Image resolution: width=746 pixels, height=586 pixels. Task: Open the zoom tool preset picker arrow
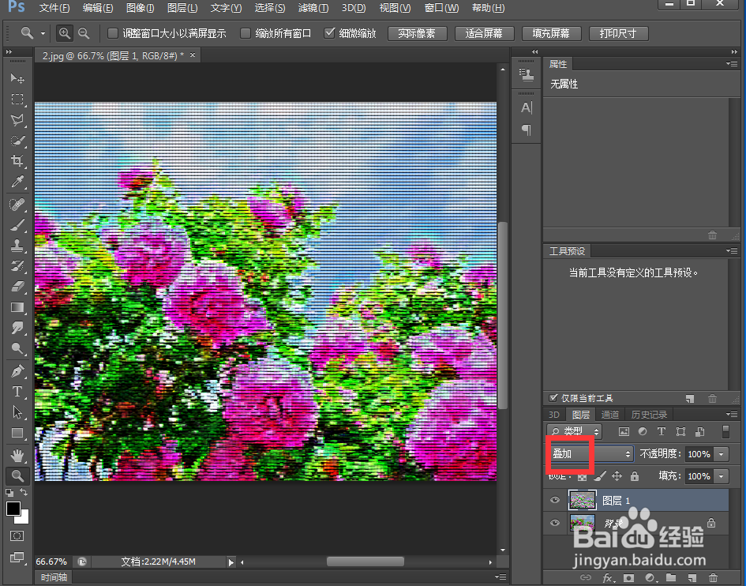(43, 33)
